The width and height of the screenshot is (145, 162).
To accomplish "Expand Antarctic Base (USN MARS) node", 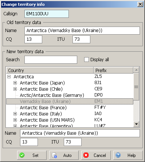I will pos(15,120).
